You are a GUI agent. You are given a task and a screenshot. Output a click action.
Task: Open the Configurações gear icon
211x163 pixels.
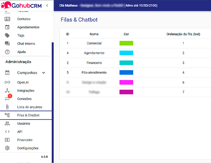coord(7,148)
